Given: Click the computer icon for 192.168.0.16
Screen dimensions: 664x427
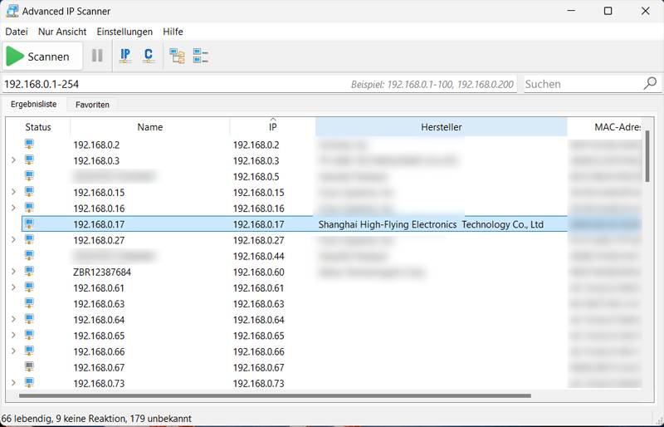Looking at the screenshot, I should [x=29, y=208].
